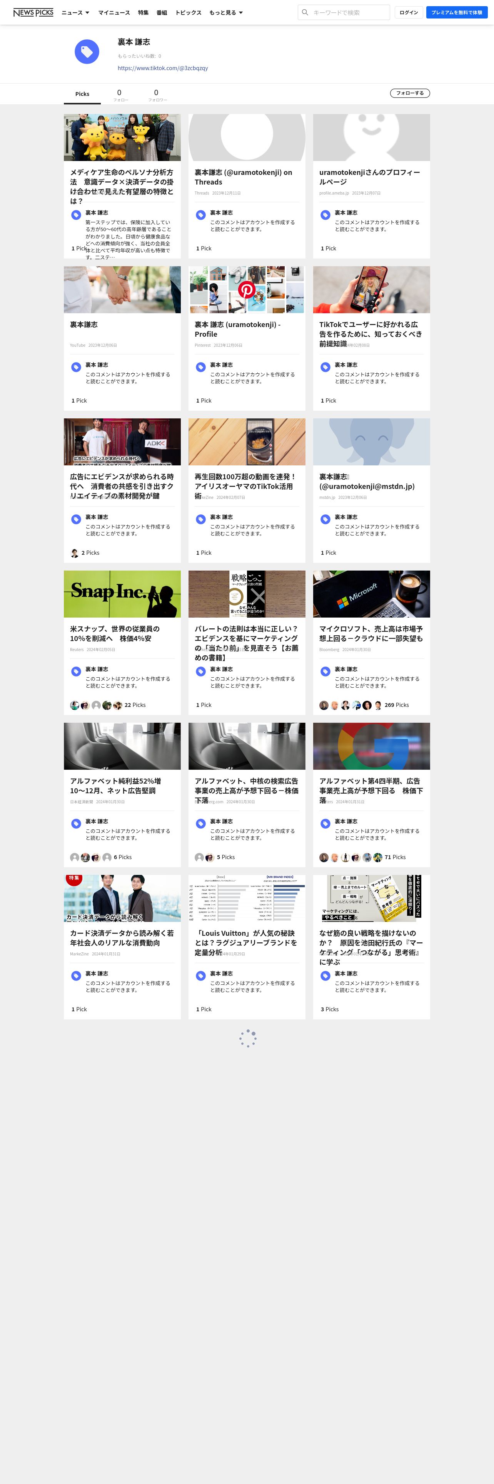Expand the ニュース dropdown menu
The width and height of the screenshot is (494, 1484).
pyautogui.click(x=75, y=13)
